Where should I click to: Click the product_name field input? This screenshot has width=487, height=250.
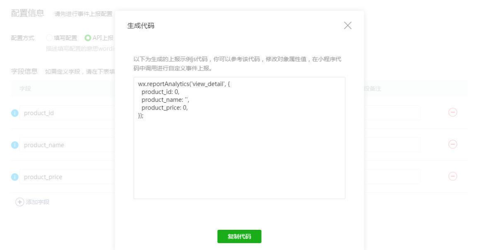pos(67,145)
